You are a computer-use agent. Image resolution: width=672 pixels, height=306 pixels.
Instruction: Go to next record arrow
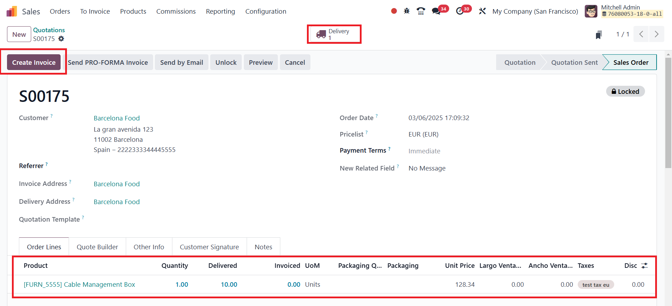tap(656, 34)
